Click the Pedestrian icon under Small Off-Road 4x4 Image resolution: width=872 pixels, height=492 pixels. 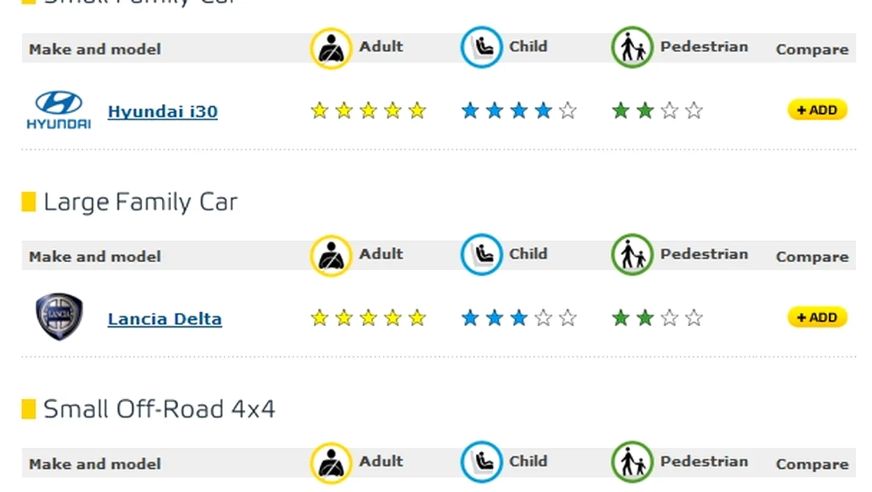(x=632, y=462)
